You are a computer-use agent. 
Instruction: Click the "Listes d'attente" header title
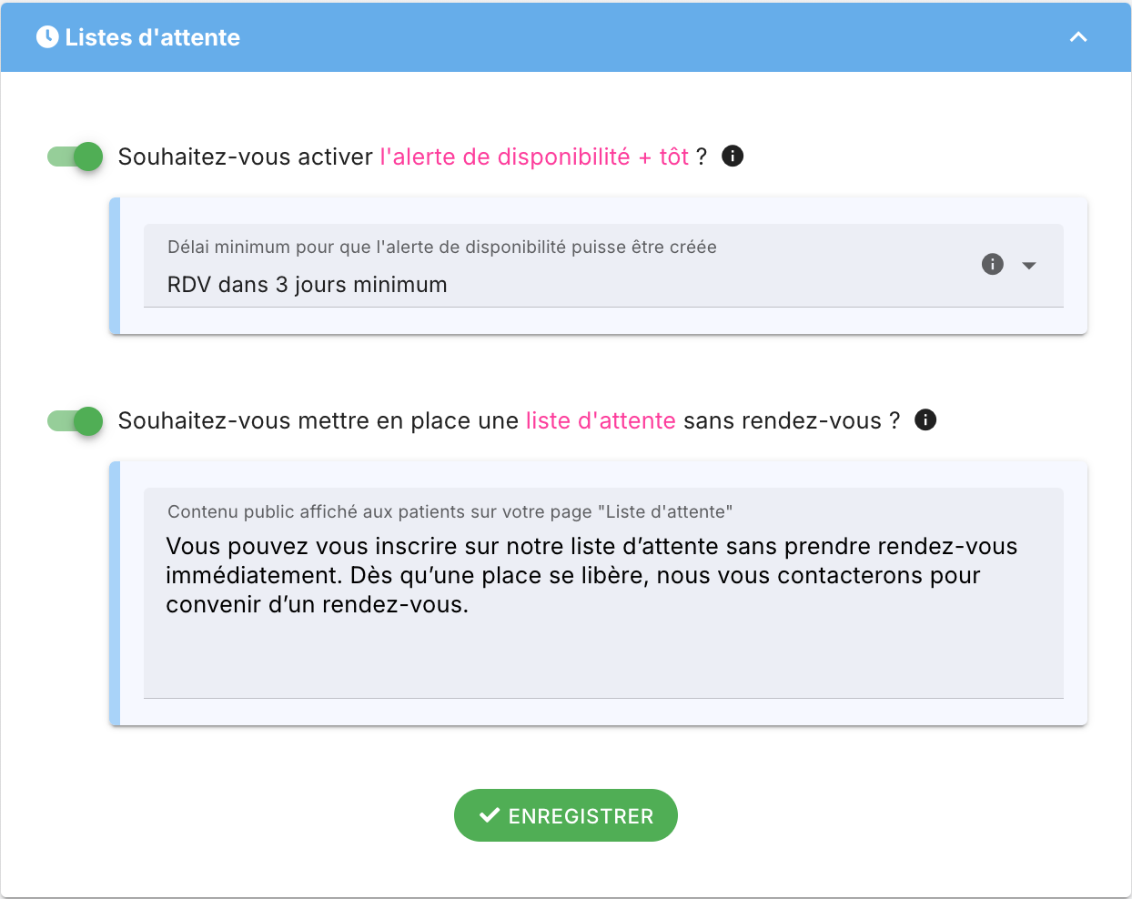tap(153, 37)
